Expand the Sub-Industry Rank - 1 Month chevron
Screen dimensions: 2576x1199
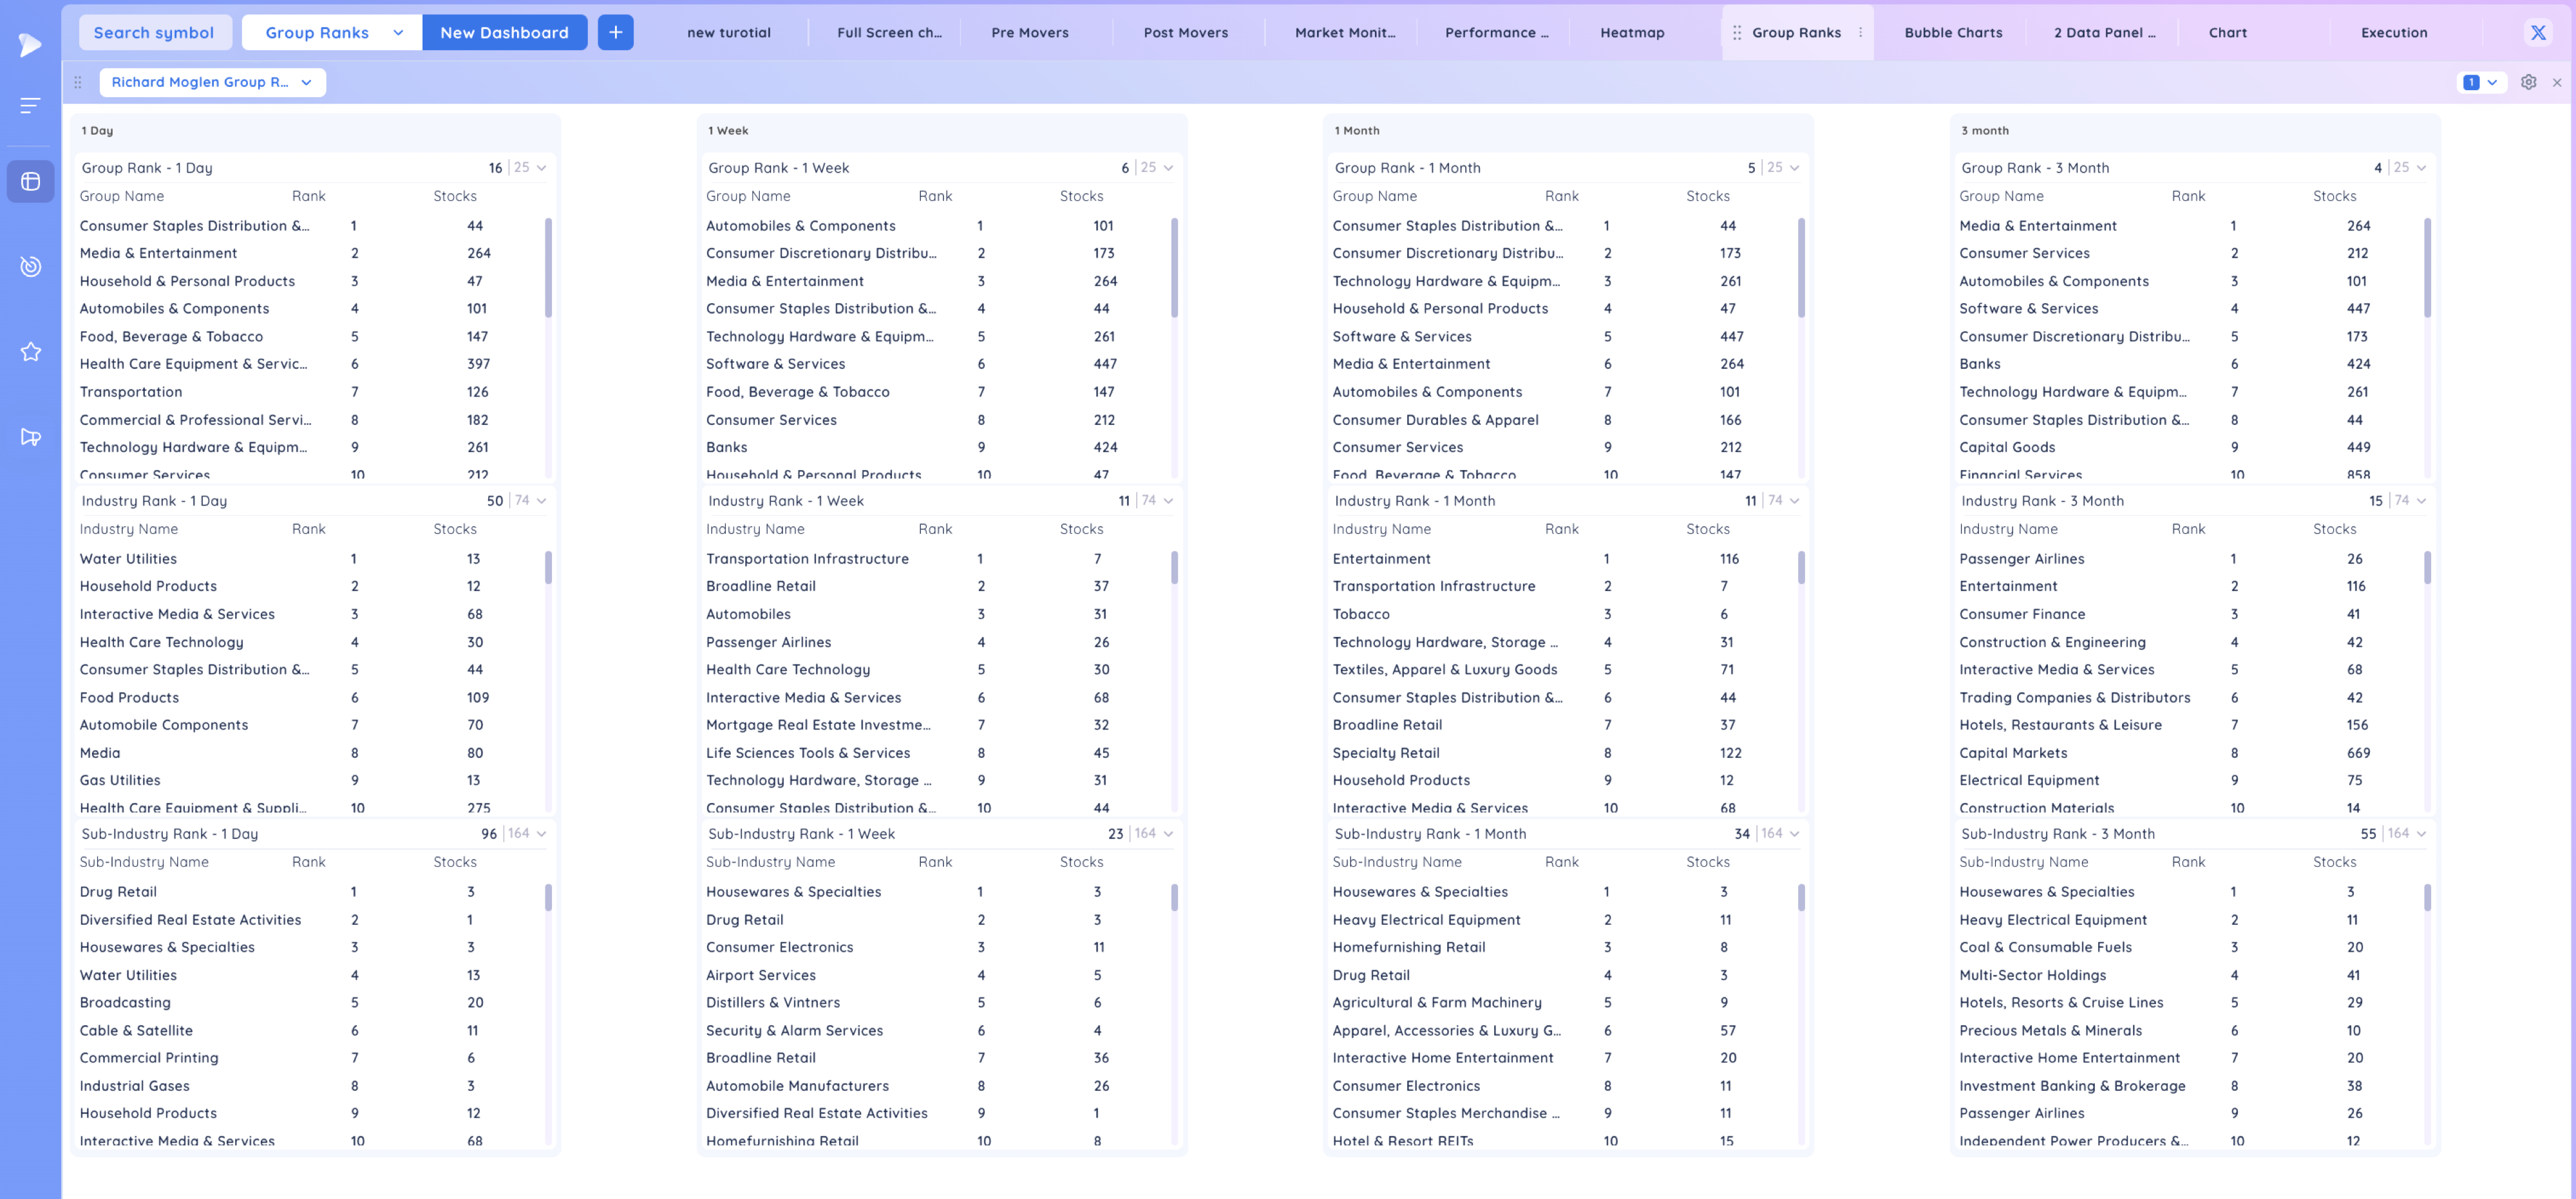coord(1795,834)
